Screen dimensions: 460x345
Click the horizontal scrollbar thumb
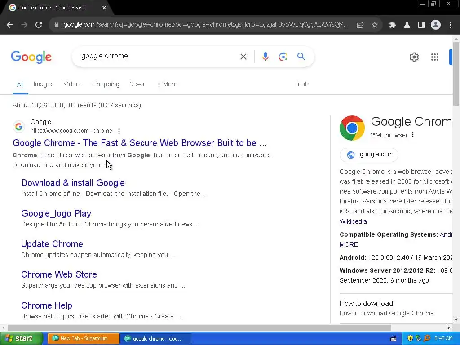pyautogui.click(x=199, y=327)
